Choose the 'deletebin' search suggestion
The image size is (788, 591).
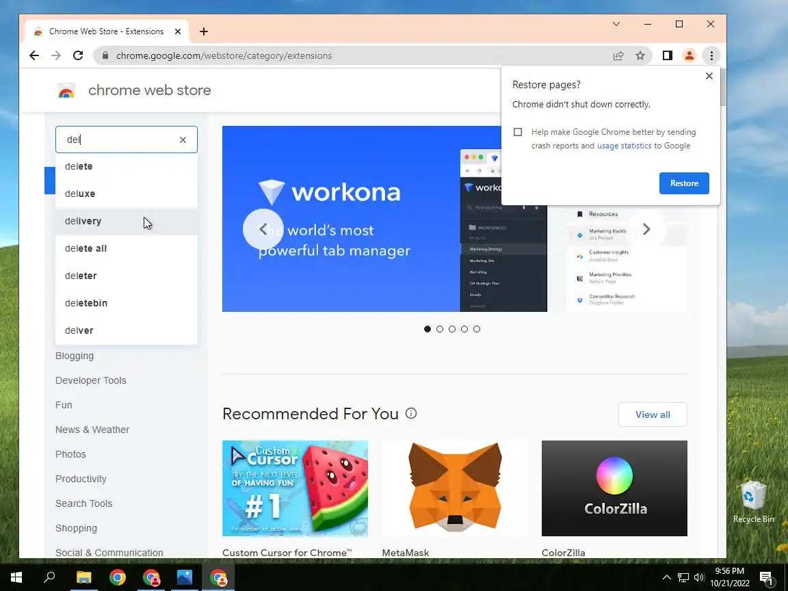[126, 303]
